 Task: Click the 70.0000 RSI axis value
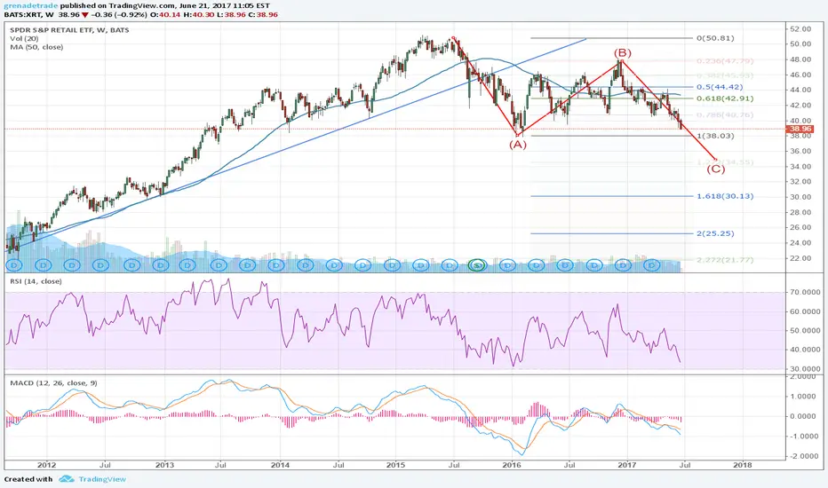pyautogui.click(x=805, y=292)
